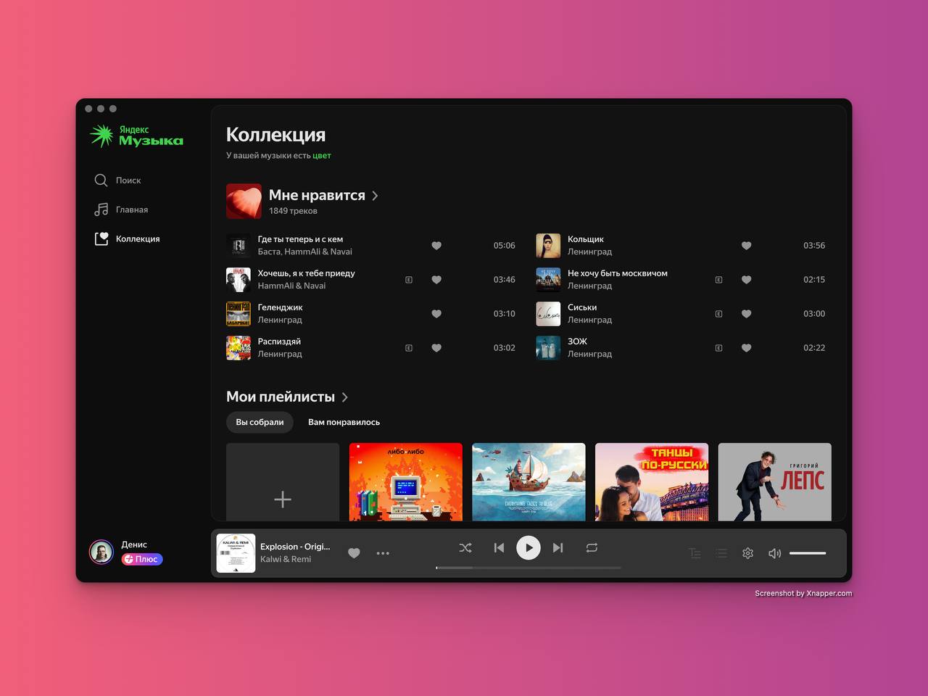Click explicit badge on ЗОЖ track

pos(718,348)
